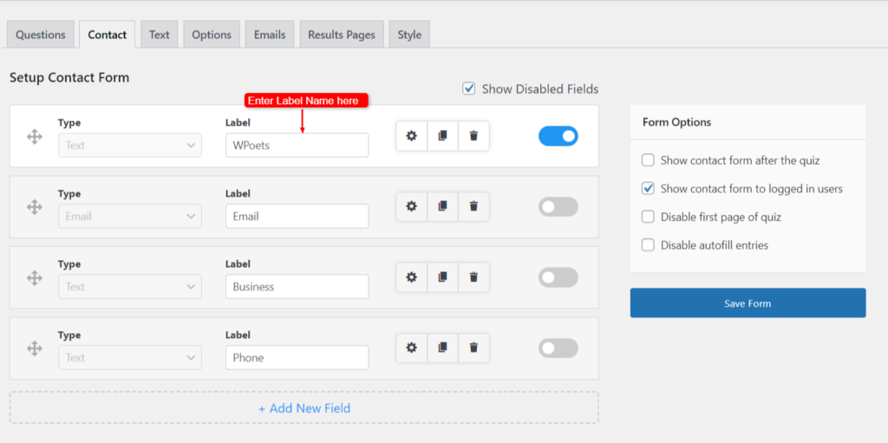
Task: Duplicate the WPoets field
Action: pos(443,136)
